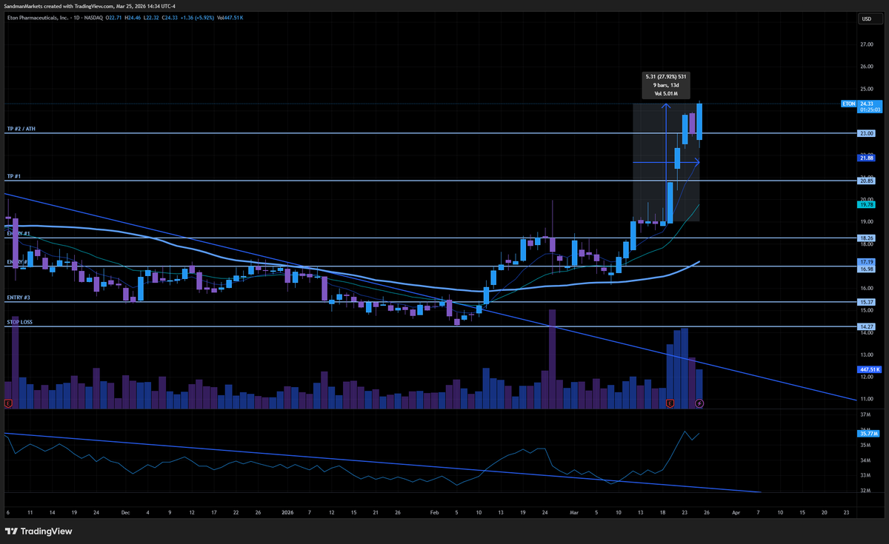Click the Eton Pharmaceuticals symbol title
The width and height of the screenshot is (889, 544).
tap(37, 18)
